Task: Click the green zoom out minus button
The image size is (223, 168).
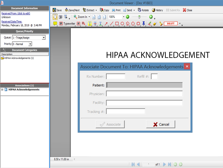Action: (127, 17)
